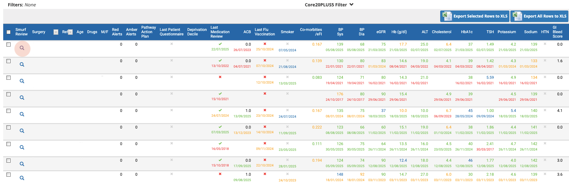The height and width of the screenshot is (184, 569).
Task: Click red cross above flu vaccination date 23/10/2024
Action: pos(265,110)
